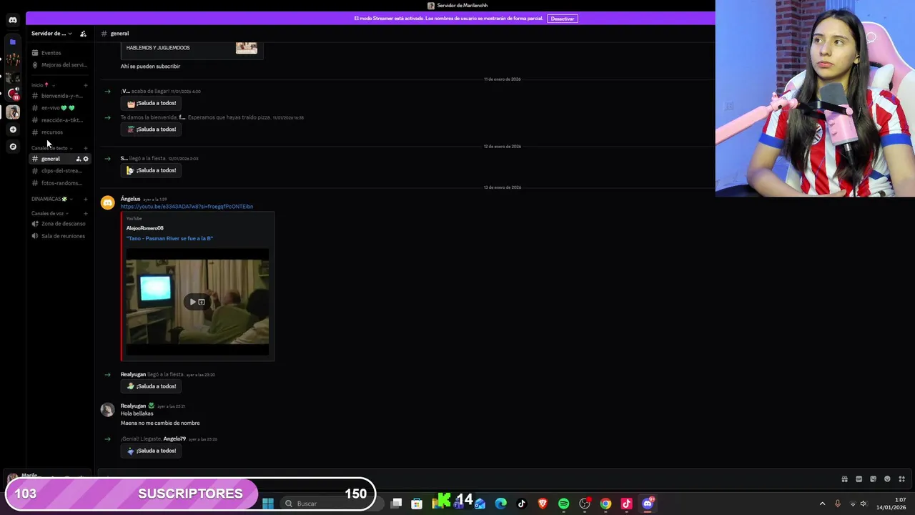Click AlejooRomero08 embed author
The image size is (915, 515).
145,228
